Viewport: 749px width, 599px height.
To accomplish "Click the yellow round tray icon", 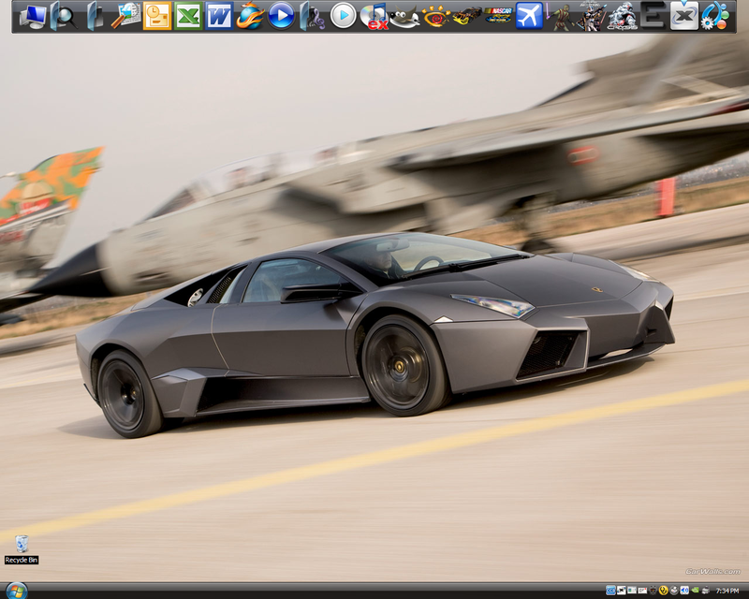I will 664,591.
